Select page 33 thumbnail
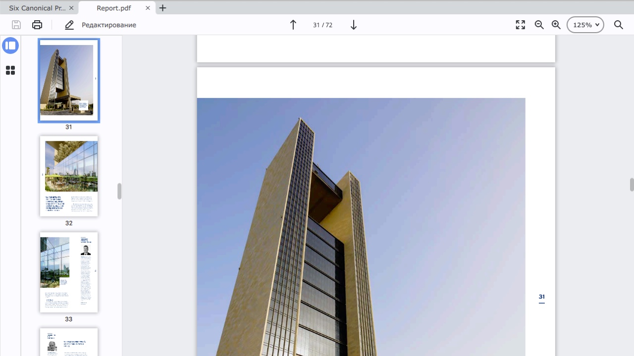 click(69, 272)
